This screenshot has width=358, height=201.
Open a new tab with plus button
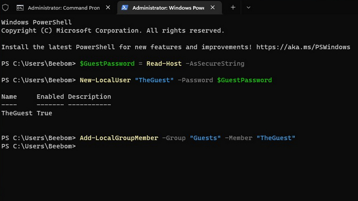[x=233, y=7]
